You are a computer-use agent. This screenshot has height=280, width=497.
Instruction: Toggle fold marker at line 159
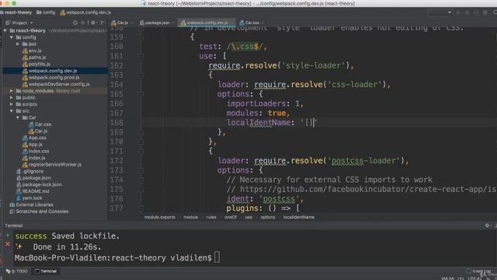pos(141,37)
